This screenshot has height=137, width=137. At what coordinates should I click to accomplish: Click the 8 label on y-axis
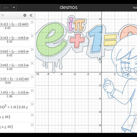click(100, 19)
